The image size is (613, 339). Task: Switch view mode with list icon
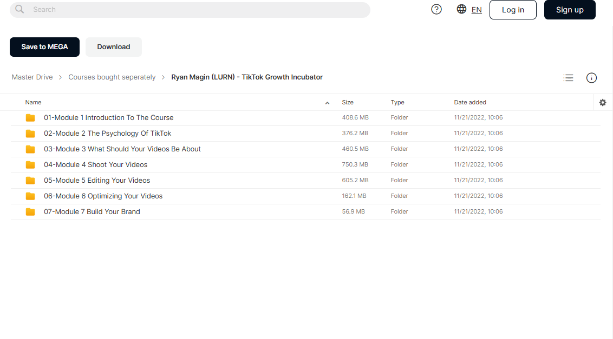click(568, 78)
